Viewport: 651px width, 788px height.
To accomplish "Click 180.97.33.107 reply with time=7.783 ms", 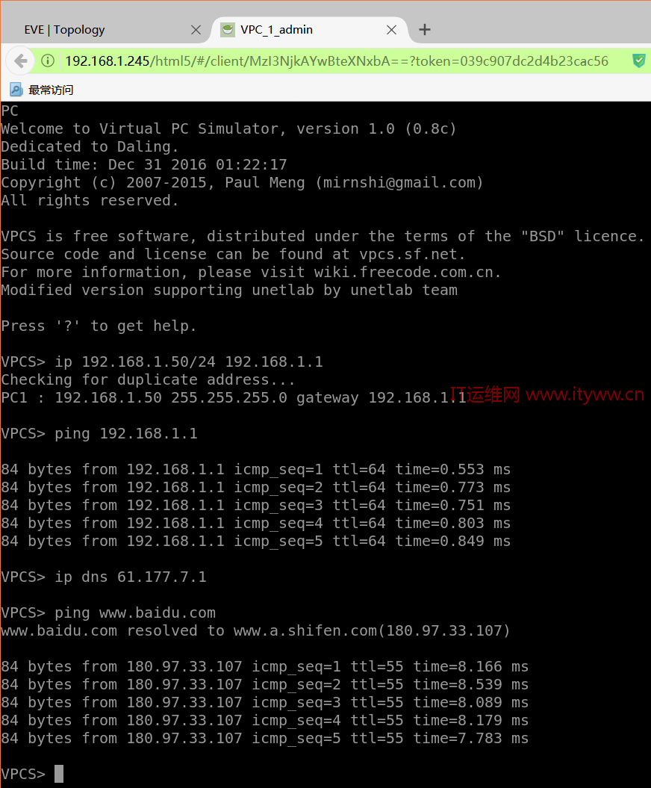I will pyautogui.click(x=265, y=738).
